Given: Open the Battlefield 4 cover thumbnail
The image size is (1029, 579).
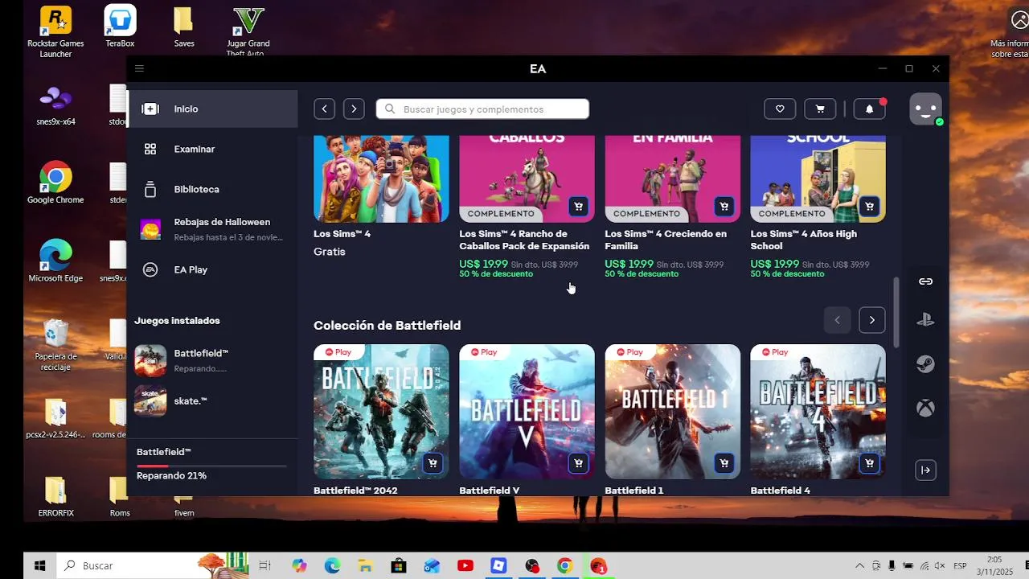Looking at the screenshot, I should pos(818,412).
